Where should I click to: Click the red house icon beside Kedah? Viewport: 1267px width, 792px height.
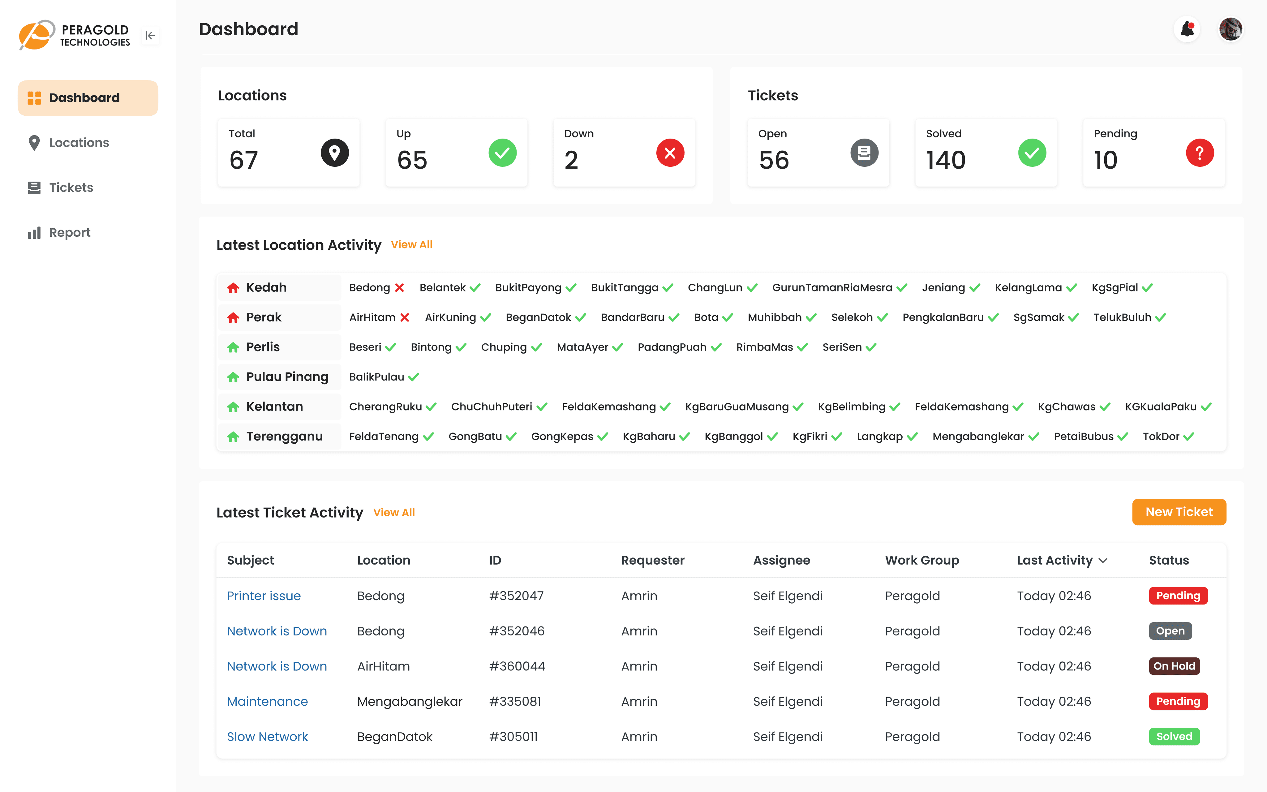pyautogui.click(x=233, y=288)
